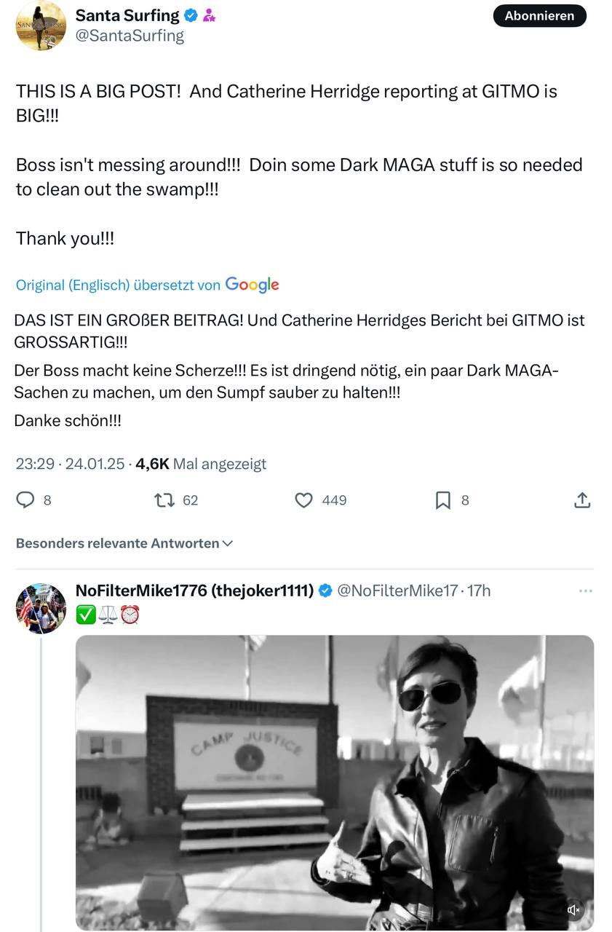Screen dimensions: 612x932
Task: Click the reply speech bubble icon
Action: [x=25, y=500]
